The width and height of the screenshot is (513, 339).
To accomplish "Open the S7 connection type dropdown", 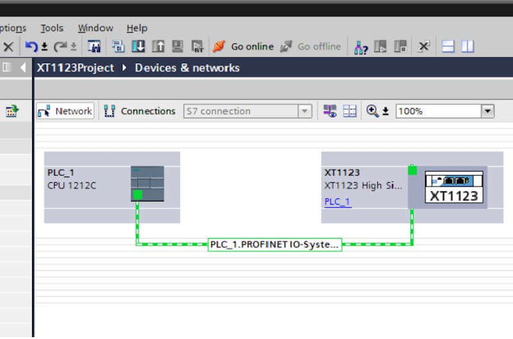I will pos(305,111).
